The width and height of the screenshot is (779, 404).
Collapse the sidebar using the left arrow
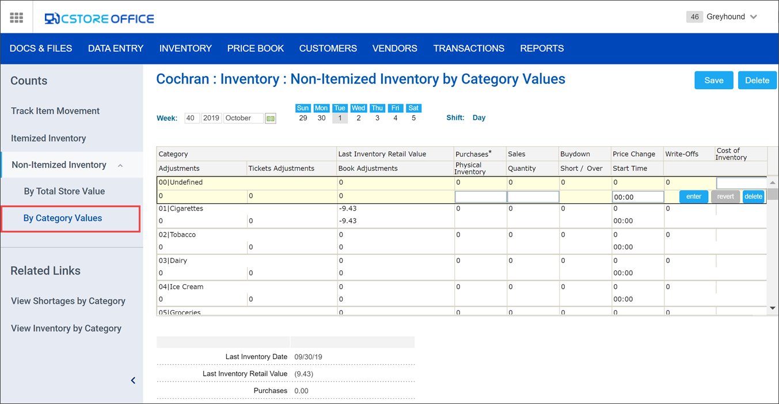[133, 380]
